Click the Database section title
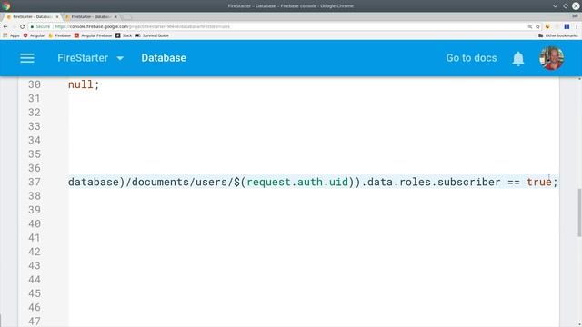 pyautogui.click(x=164, y=58)
